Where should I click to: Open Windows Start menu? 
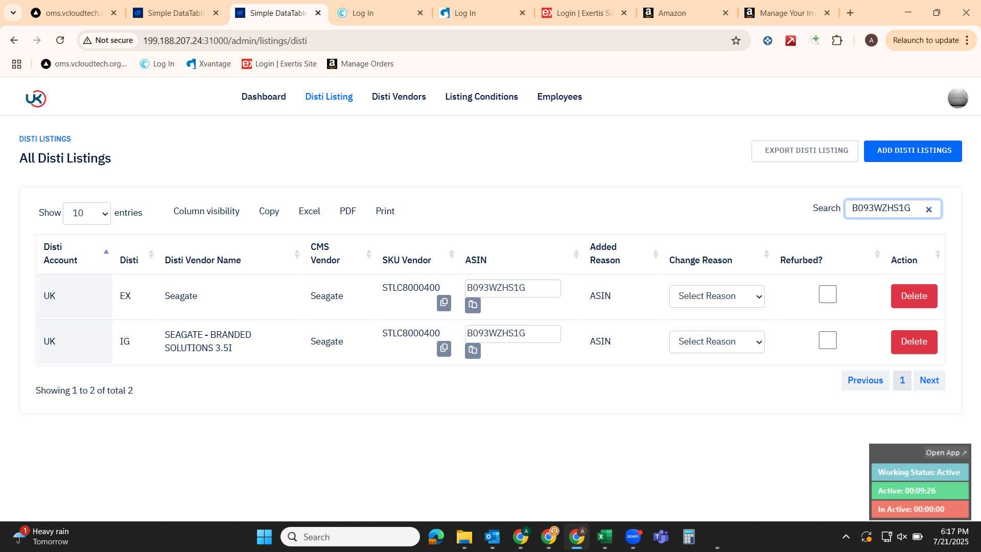(264, 537)
